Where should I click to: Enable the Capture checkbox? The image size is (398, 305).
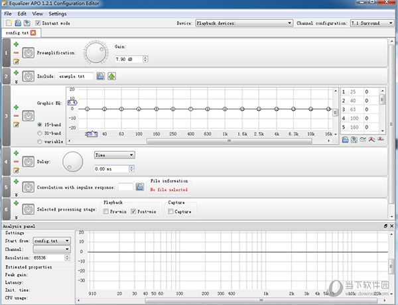(x=170, y=212)
